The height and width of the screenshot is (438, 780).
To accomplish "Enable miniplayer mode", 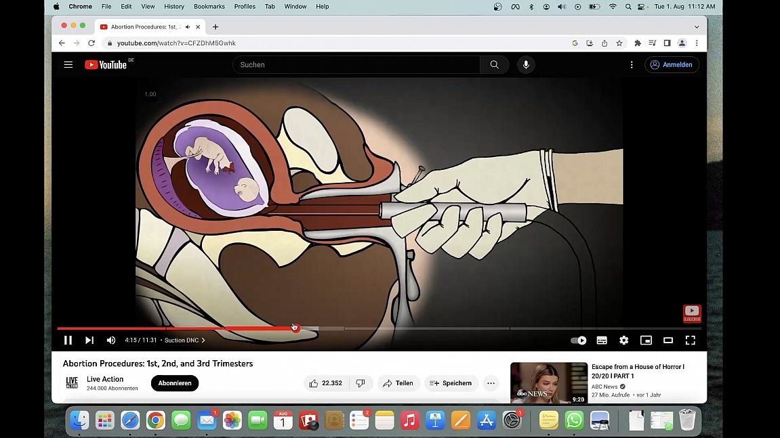I will click(x=646, y=341).
